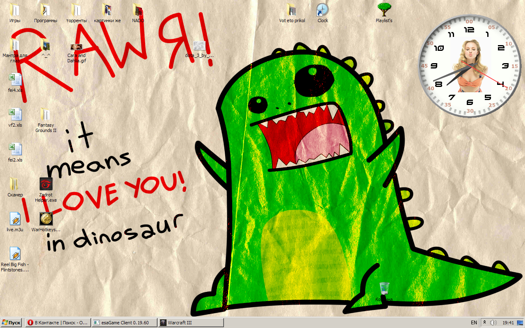Open the Пуск start menu
Screen dimensions: 525x328
[x=11, y=323]
